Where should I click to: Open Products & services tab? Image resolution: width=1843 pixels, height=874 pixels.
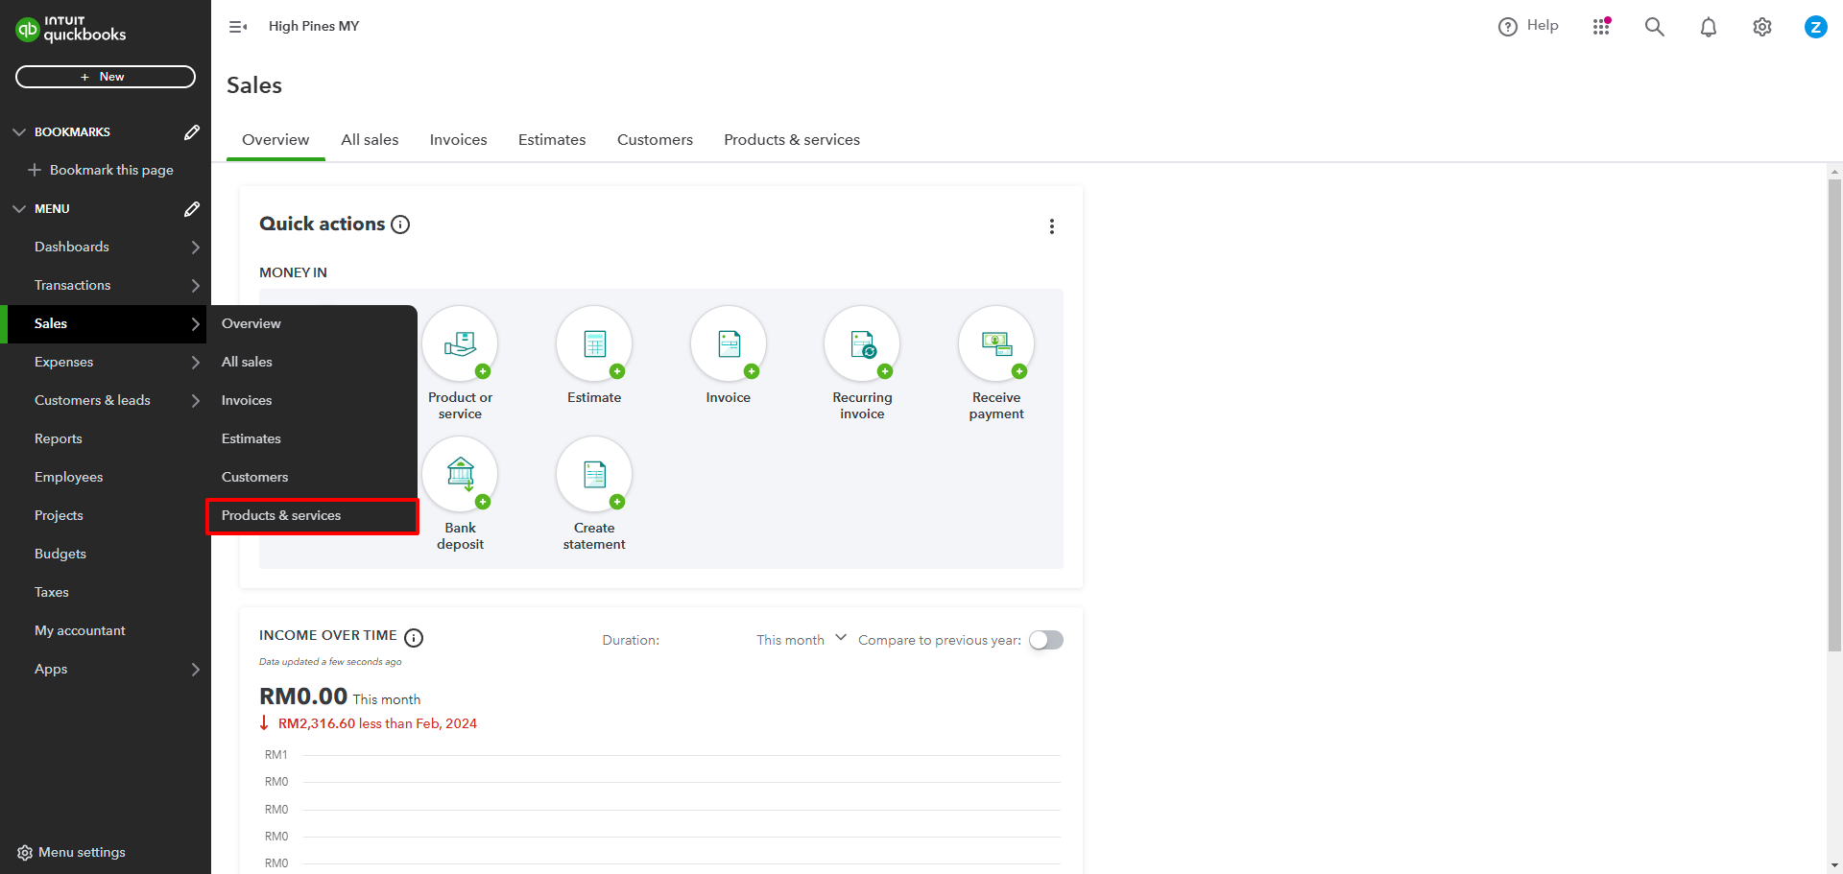click(x=792, y=140)
